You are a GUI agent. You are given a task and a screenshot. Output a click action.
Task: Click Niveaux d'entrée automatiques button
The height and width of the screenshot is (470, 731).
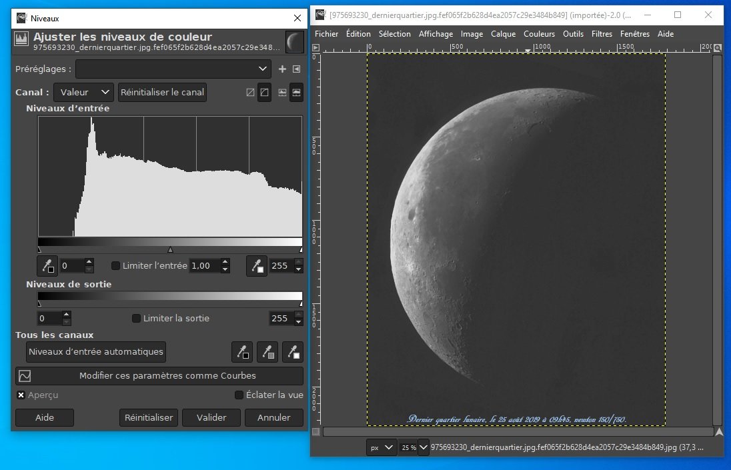(x=96, y=352)
